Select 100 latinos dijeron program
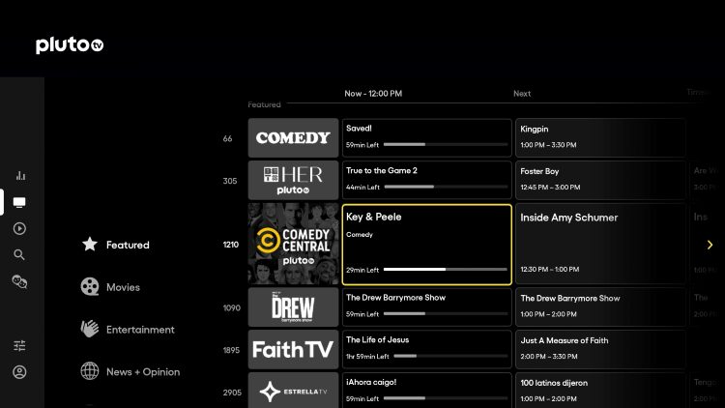Viewport: 725px width, 408px height. [600, 391]
